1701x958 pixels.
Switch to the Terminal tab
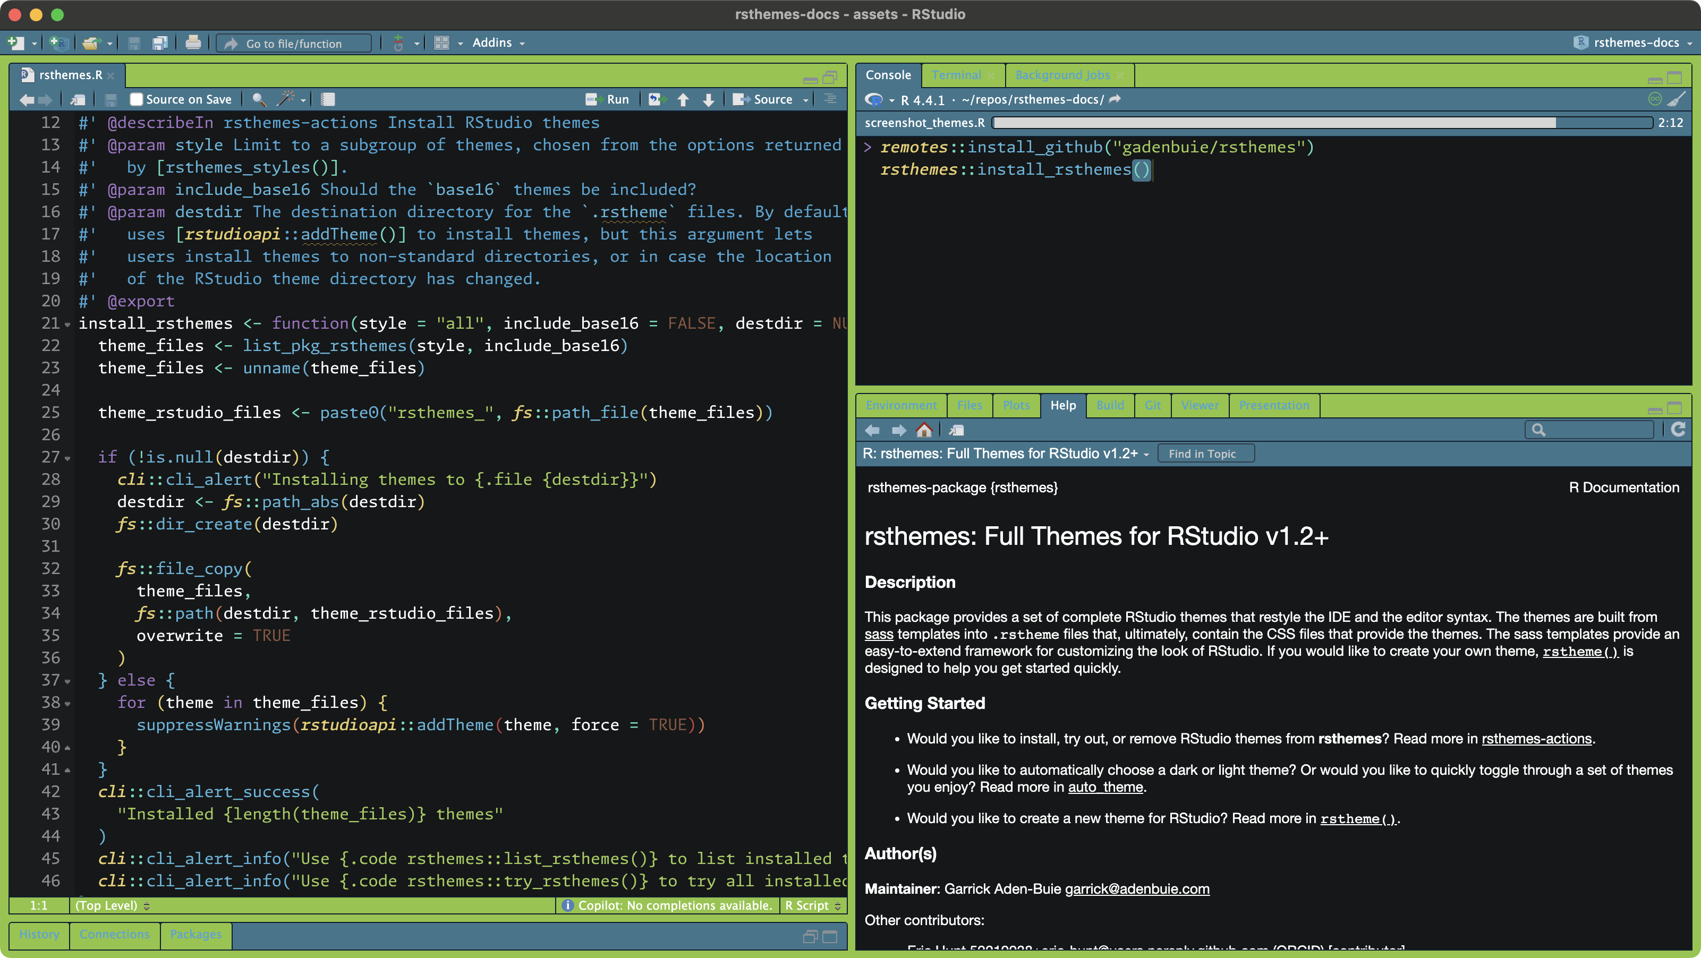click(956, 75)
